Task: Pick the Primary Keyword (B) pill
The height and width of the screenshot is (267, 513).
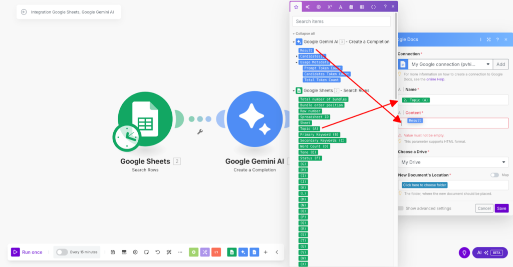Action: 319,134
